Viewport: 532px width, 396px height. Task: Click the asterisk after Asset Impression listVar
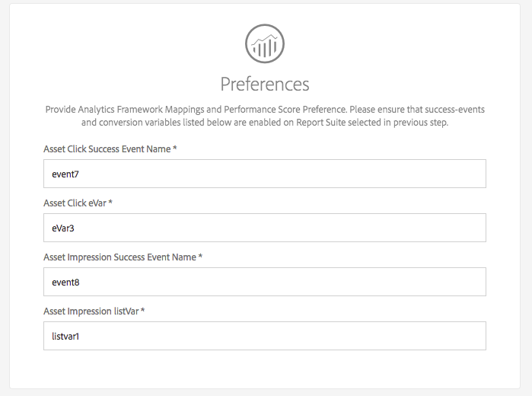coord(142,311)
